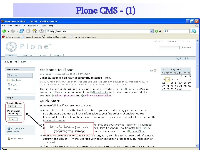Screen dimensions: 200x150
Task: Click the Plone search button
Action: click(x=186, y=47)
